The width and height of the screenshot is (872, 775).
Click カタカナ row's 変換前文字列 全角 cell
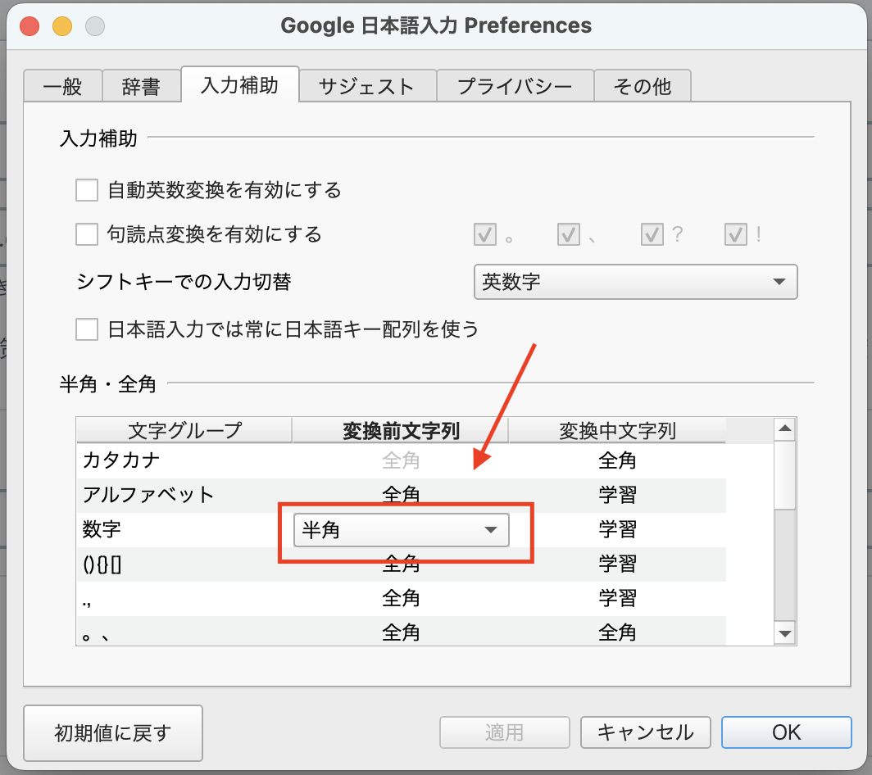(x=401, y=460)
